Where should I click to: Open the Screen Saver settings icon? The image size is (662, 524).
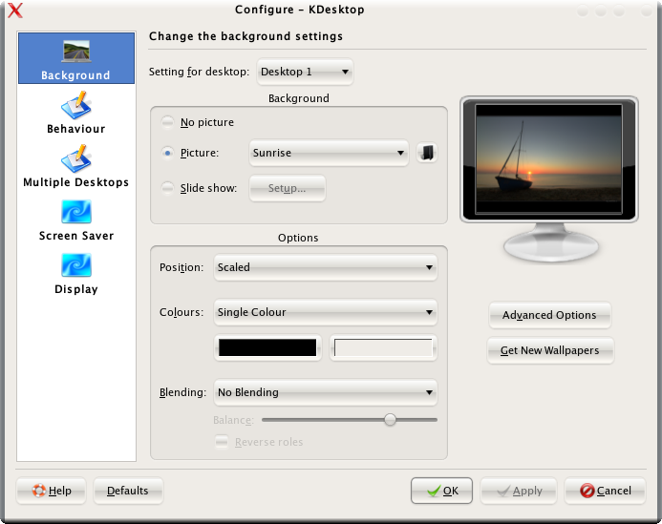(76, 220)
